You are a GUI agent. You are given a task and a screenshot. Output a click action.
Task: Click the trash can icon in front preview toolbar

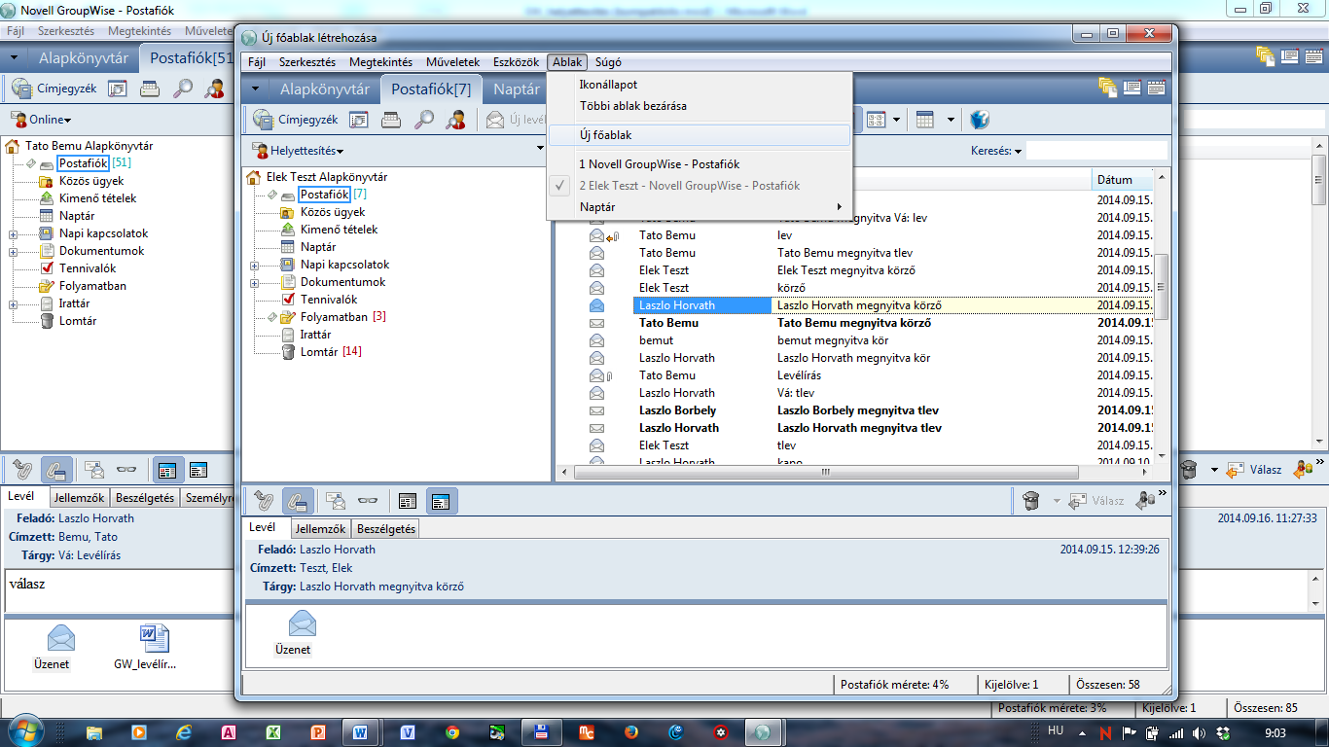coord(1031,501)
